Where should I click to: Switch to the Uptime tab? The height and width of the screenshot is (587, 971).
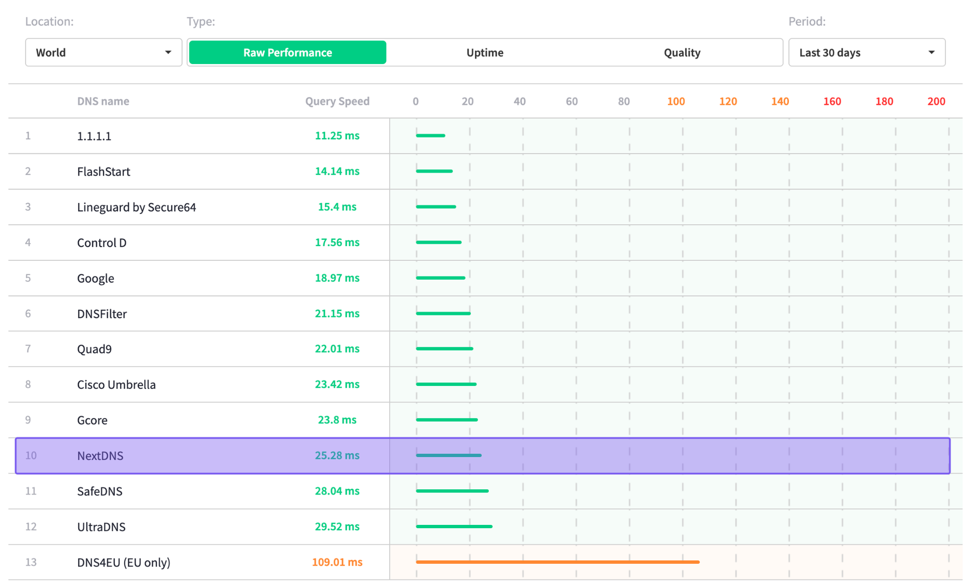coord(485,52)
